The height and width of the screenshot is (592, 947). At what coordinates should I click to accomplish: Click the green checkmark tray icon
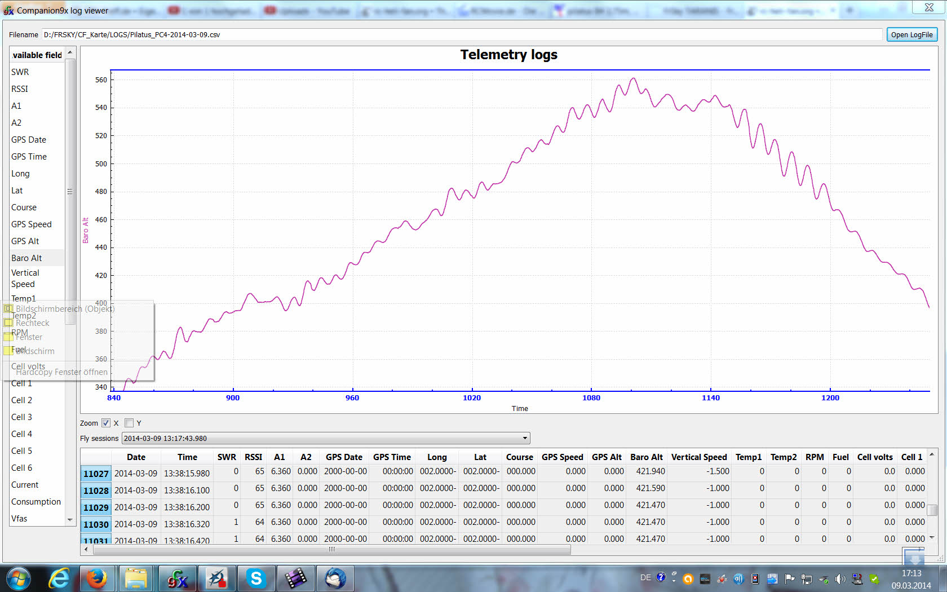(x=874, y=579)
